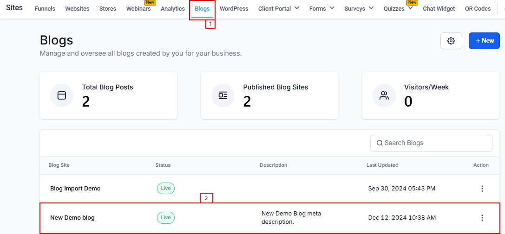Viewport: 505px width, 234px height.
Task: Click the Total Blog Posts card icon
Action: point(62,95)
